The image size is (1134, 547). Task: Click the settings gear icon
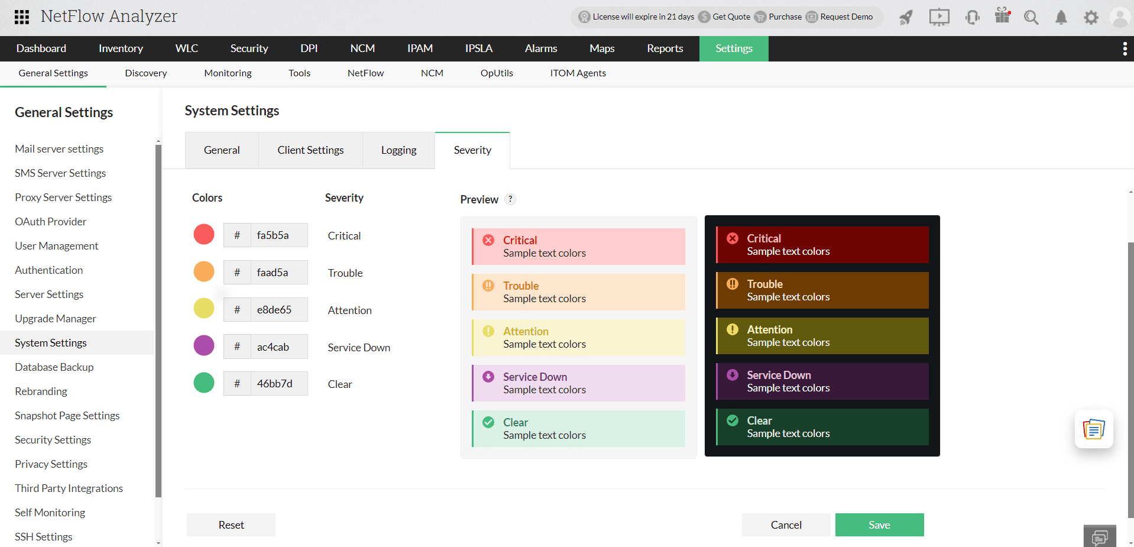[x=1091, y=17]
